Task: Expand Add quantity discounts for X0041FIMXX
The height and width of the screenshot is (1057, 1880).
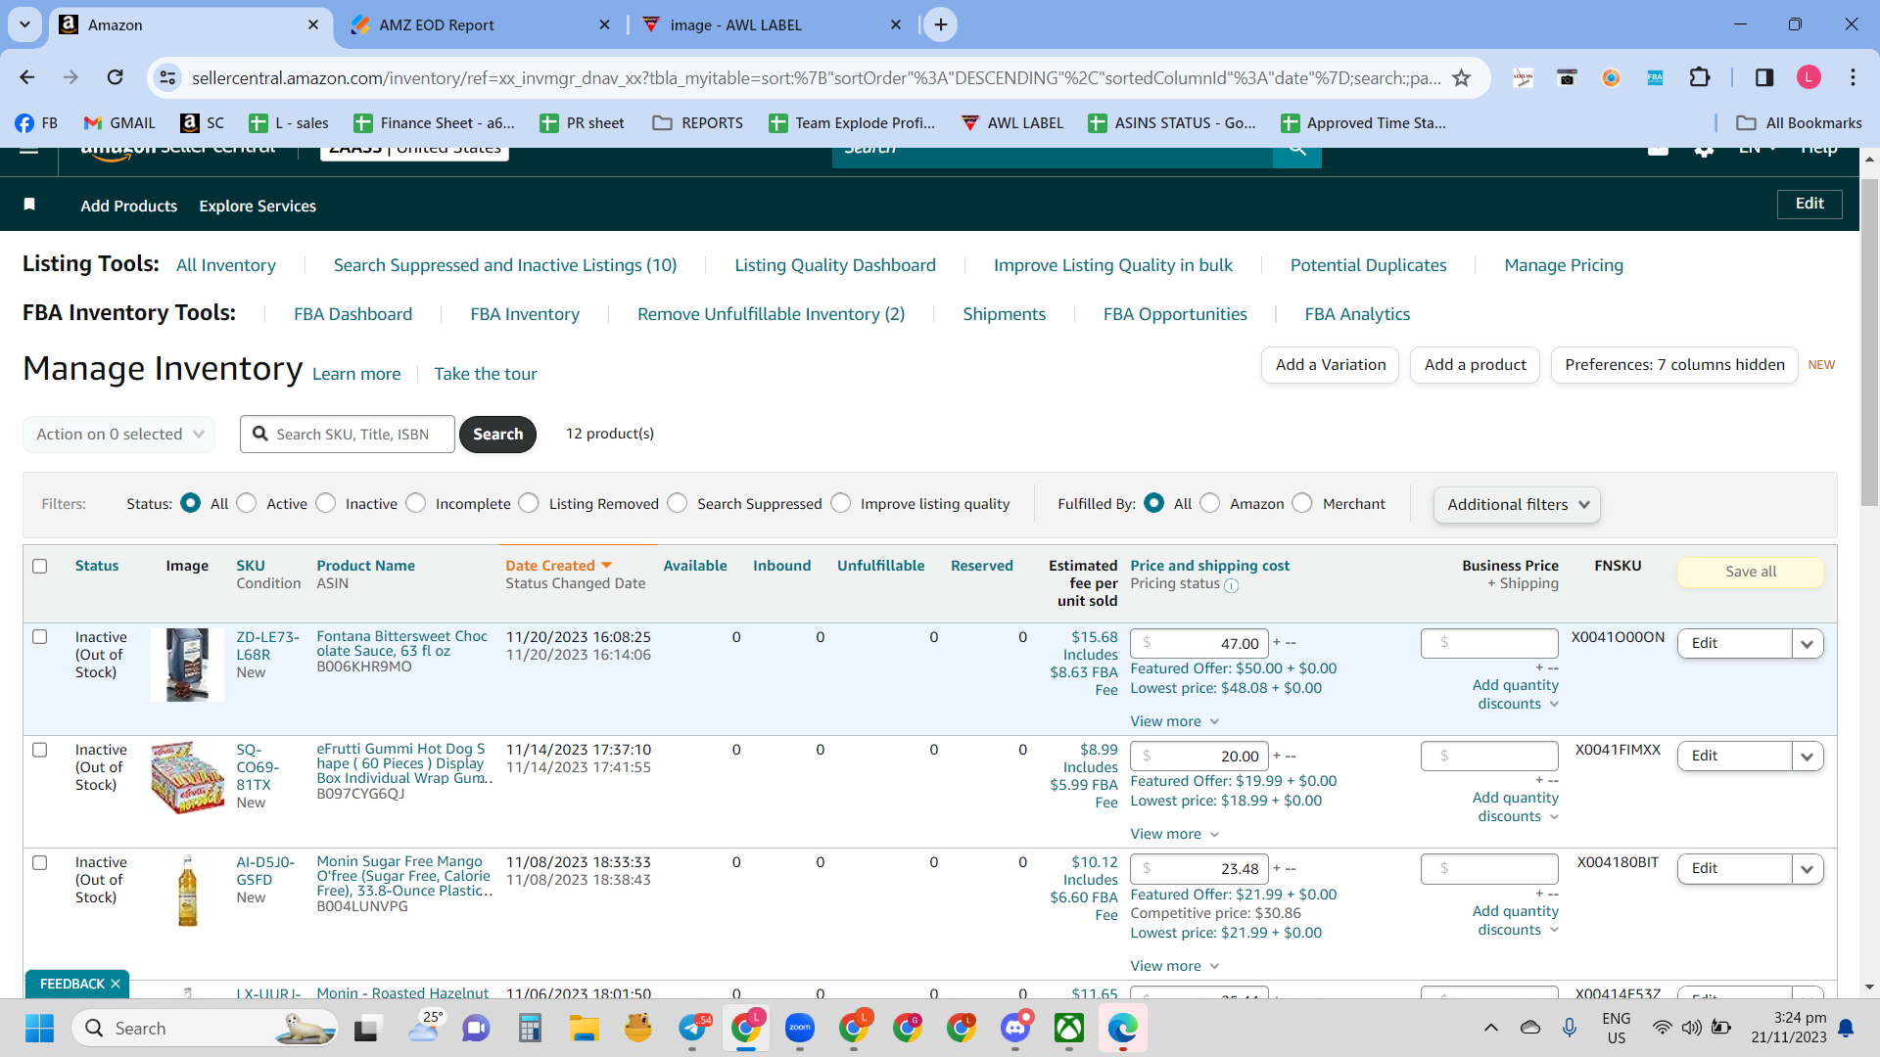Action: (x=1516, y=806)
